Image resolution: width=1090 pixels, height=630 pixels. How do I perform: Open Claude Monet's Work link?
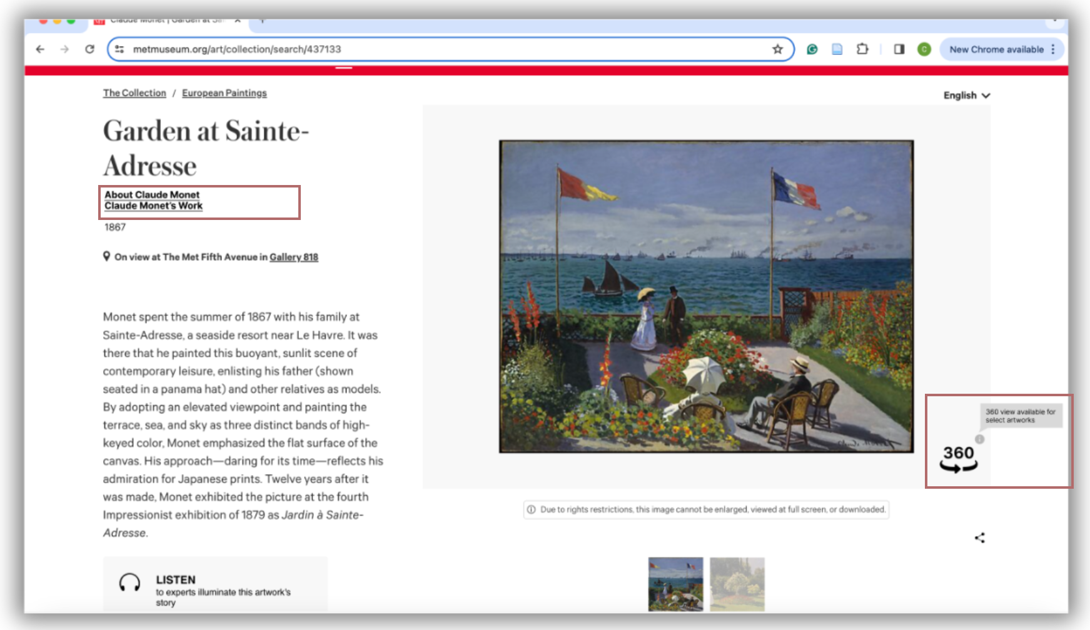(x=154, y=206)
